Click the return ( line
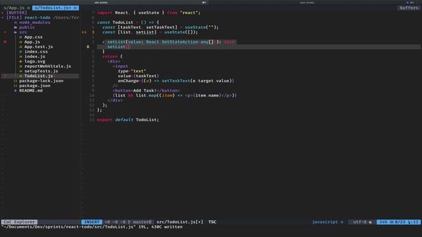The width and height of the screenshot is (422, 237). 113,56
